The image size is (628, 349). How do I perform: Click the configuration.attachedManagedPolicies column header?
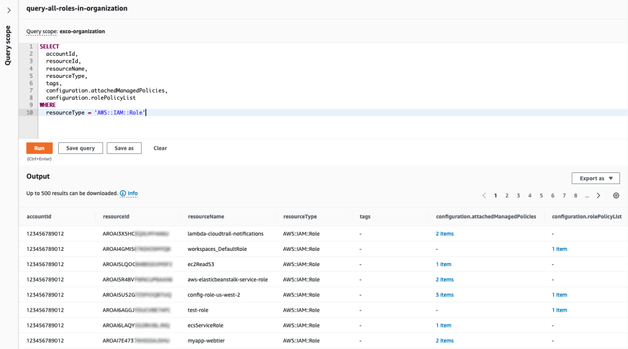tap(486, 217)
